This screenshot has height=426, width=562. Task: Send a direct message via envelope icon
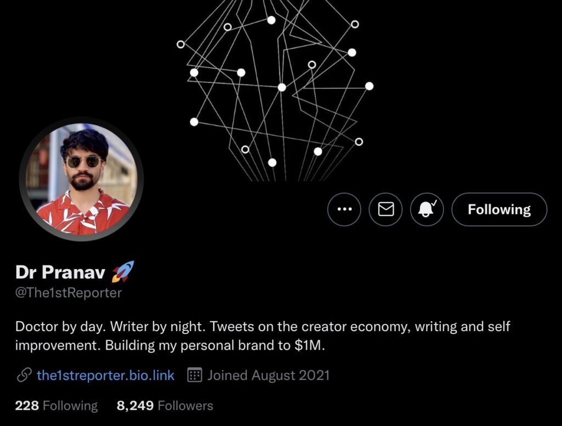386,209
